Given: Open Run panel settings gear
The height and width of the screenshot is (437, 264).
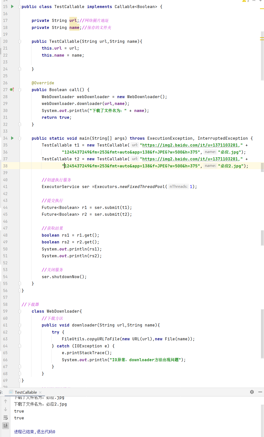Looking at the screenshot, I should click(252, 392).
